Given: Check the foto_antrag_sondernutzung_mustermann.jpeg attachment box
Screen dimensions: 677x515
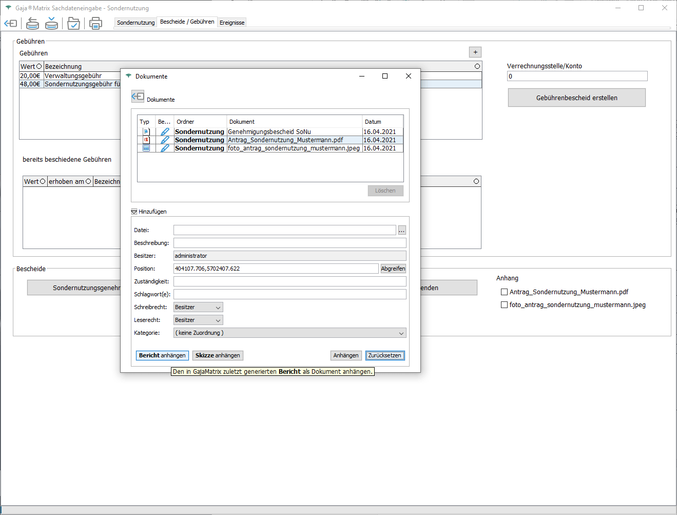Looking at the screenshot, I should 504,304.
